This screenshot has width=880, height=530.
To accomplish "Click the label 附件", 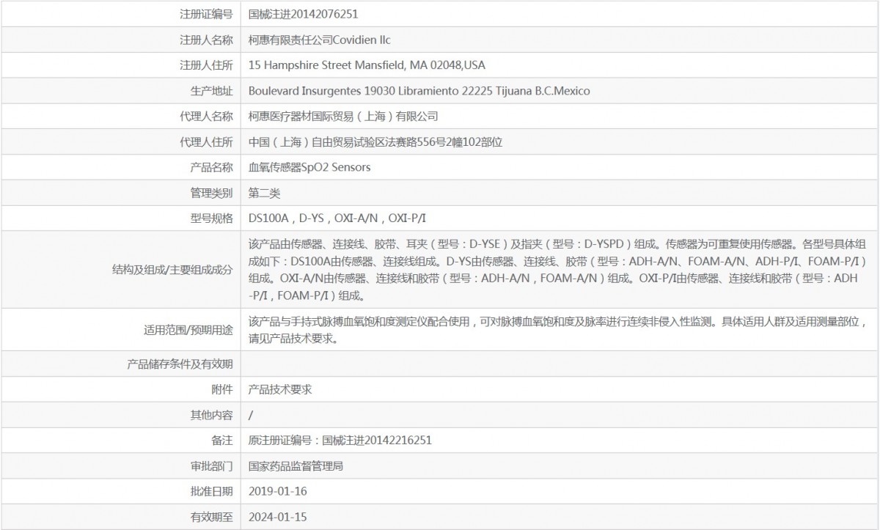I will point(222,389).
